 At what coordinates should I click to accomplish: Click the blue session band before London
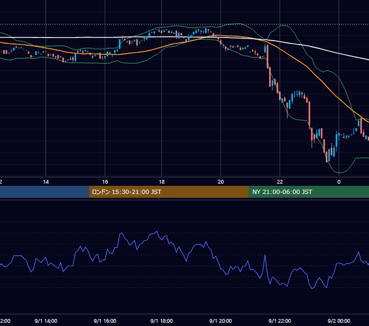coord(44,192)
